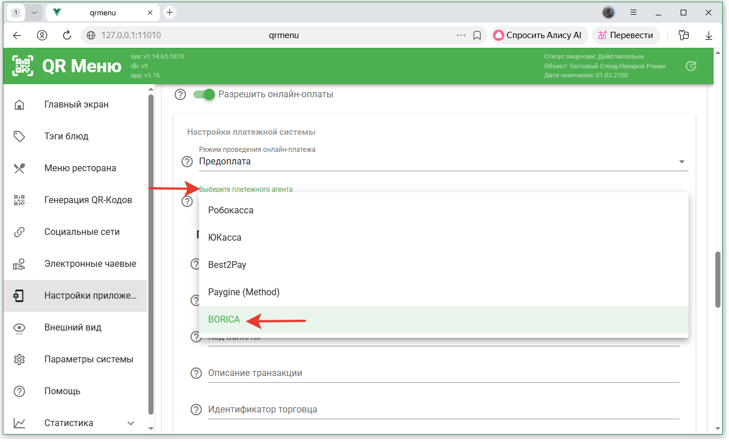This screenshot has width=729, height=442.
Task: Click the browser page reload icon
Action: (67, 35)
